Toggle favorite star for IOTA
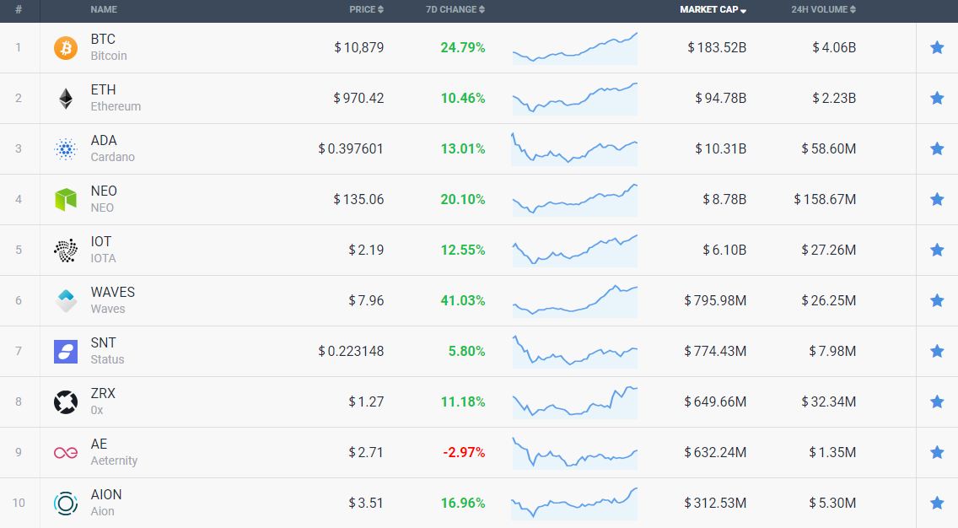The width and height of the screenshot is (958, 528). 937,250
